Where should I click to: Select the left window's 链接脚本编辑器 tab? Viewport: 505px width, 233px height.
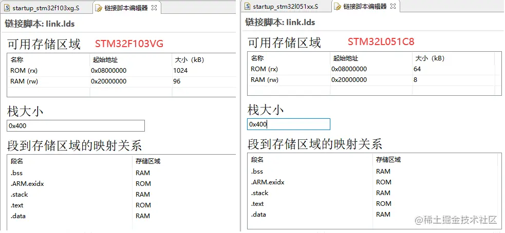click(x=126, y=8)
